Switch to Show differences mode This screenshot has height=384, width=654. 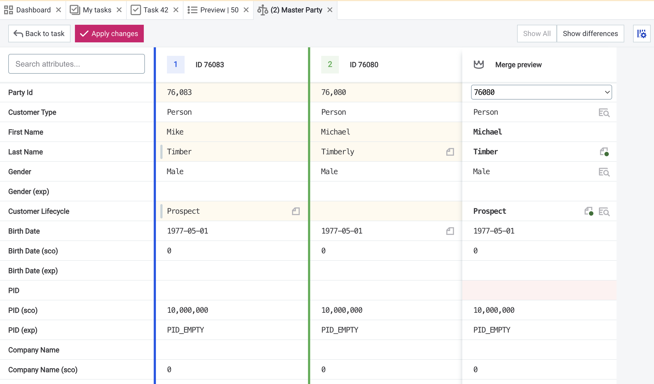[590, 33]
